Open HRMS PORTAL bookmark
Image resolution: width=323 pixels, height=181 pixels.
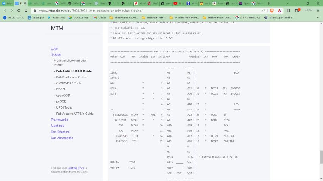(14, 18)
